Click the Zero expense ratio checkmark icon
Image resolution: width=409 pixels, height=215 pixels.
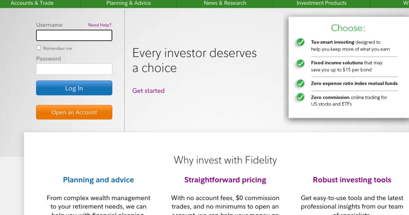tap(300, 83)
